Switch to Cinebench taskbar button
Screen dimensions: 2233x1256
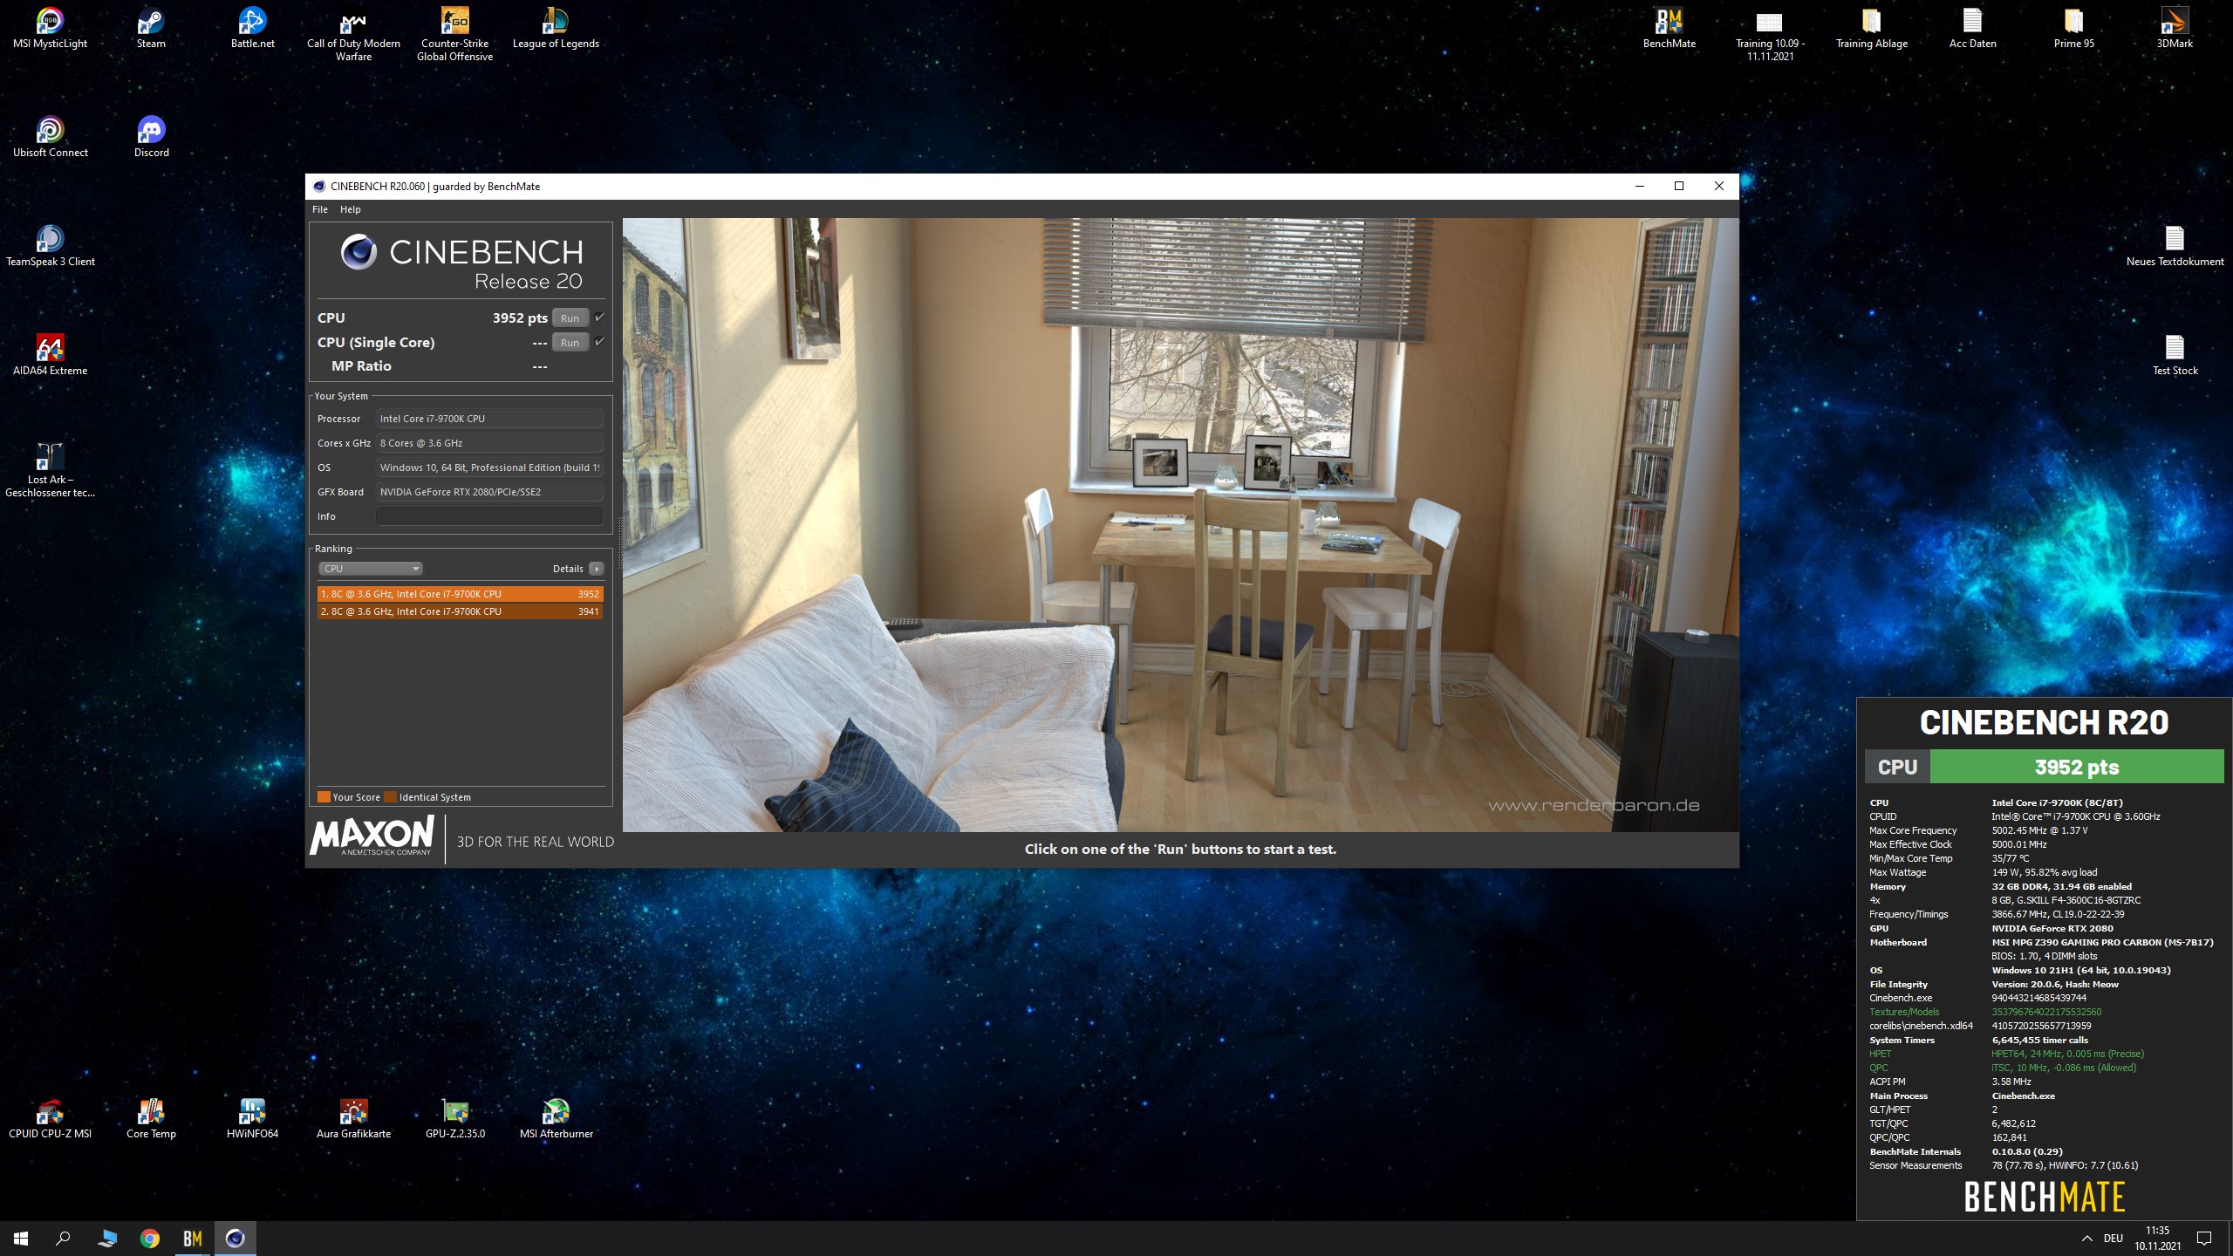click(x=236, y=1239)
